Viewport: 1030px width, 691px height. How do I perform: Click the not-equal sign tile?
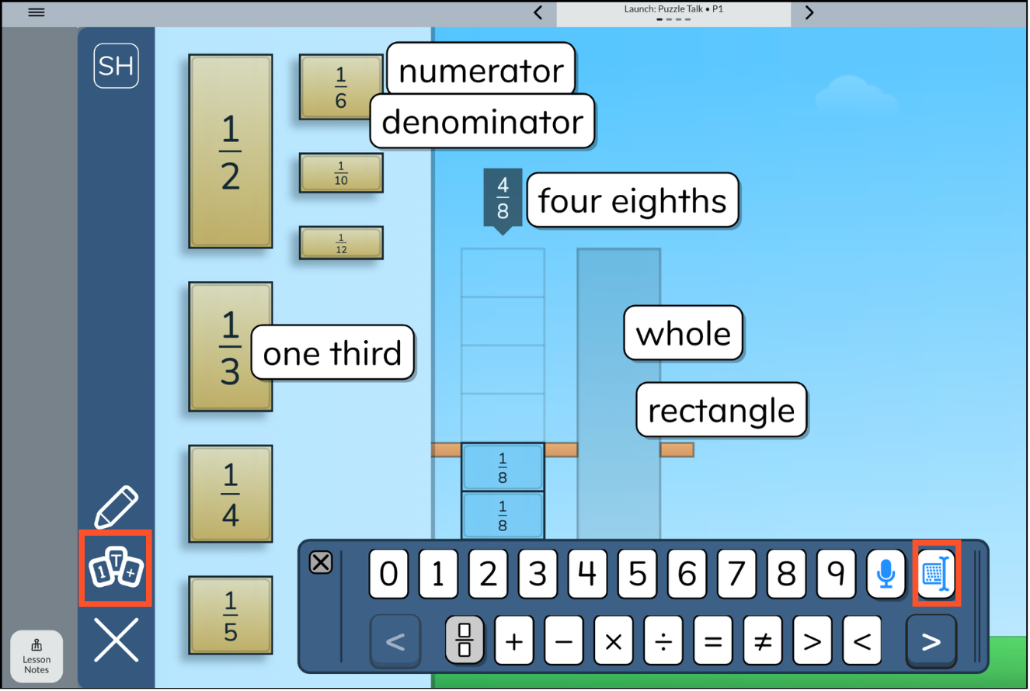click(763, 642)
